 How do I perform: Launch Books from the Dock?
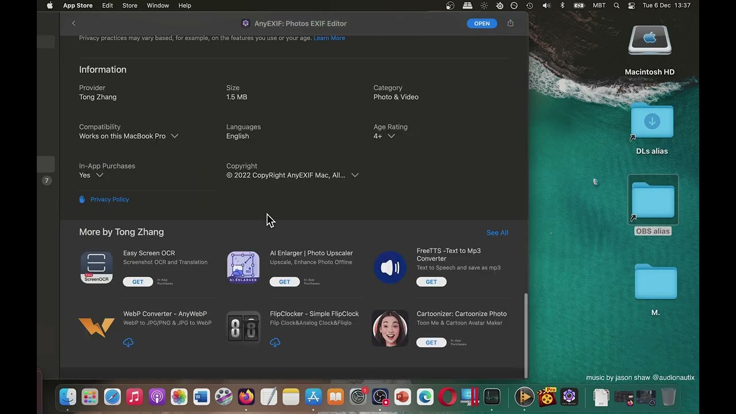(336, 397)
